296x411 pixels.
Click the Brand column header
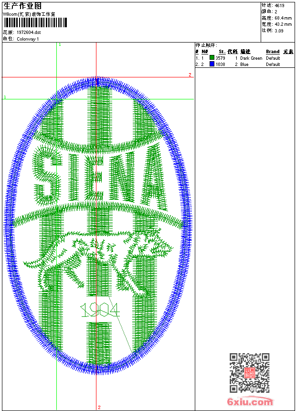pos(273,52)
